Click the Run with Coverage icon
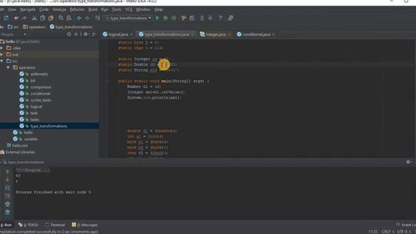The height and width of the screenshot is (234, 416). 174,18
